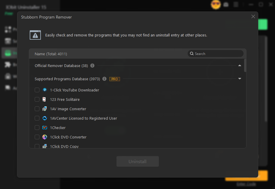Click the emoji feedback icon in the title bar
Screen dimensions: 275x189
pos(216,5)
